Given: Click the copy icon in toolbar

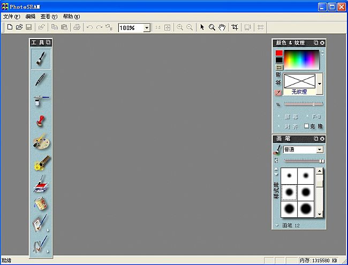Looking at the screenshot, I should [x=55, y=27].
